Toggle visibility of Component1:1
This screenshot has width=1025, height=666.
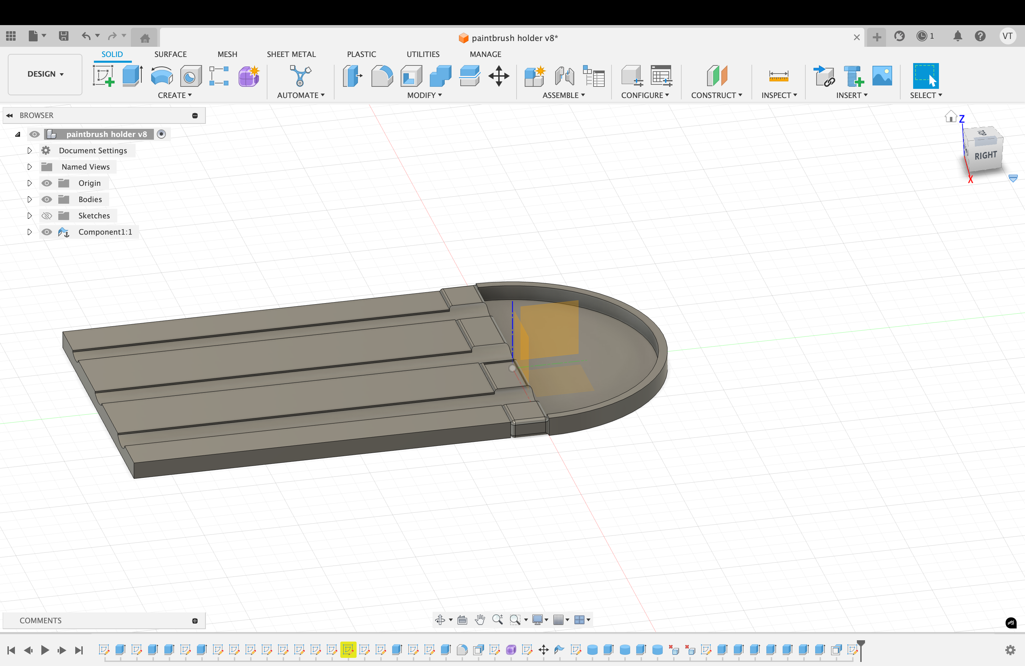(x=46, y=232)
